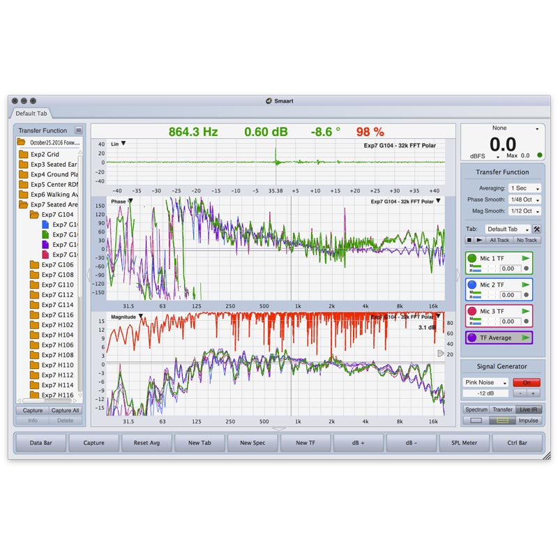This screenshot has width=558, height=558.
Task: Click the Mic 1 TF delay value field
Action: [509, 269]
